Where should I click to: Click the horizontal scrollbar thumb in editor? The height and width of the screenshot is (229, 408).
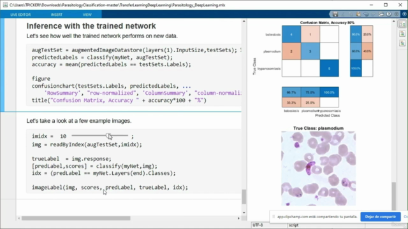76,218
